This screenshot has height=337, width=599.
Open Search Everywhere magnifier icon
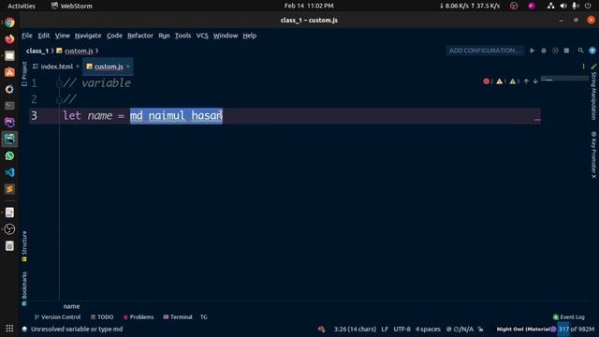[580, 51]
